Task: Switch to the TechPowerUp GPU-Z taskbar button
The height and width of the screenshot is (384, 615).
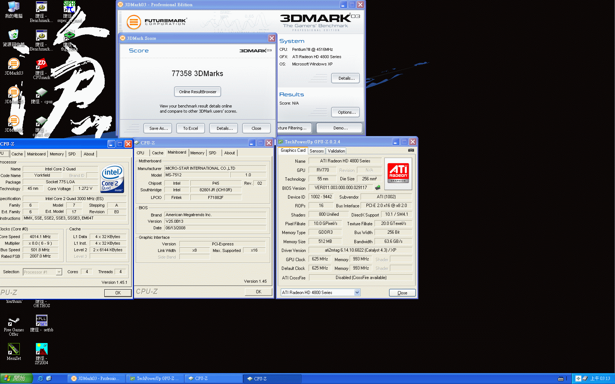Action: point(155,379)
